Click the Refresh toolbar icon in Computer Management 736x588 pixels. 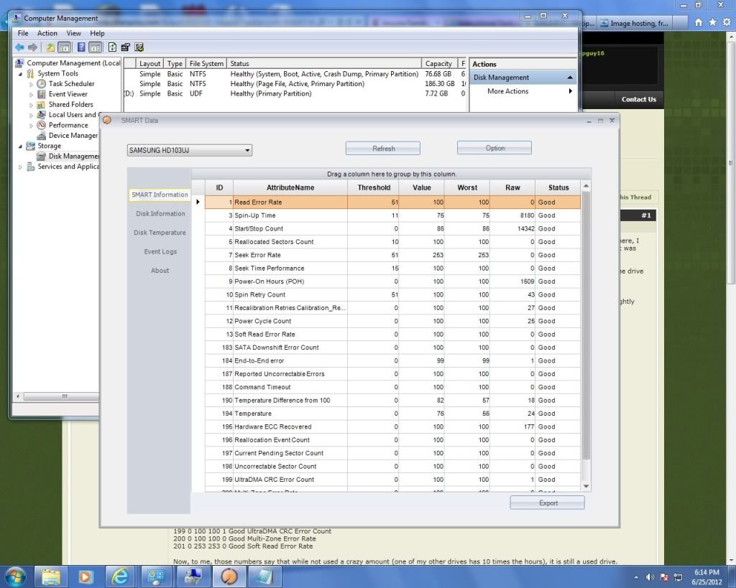(112, 47)
